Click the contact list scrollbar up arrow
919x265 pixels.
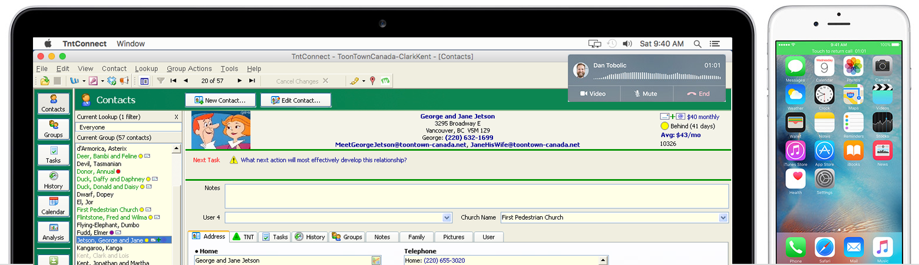[177, 148]
